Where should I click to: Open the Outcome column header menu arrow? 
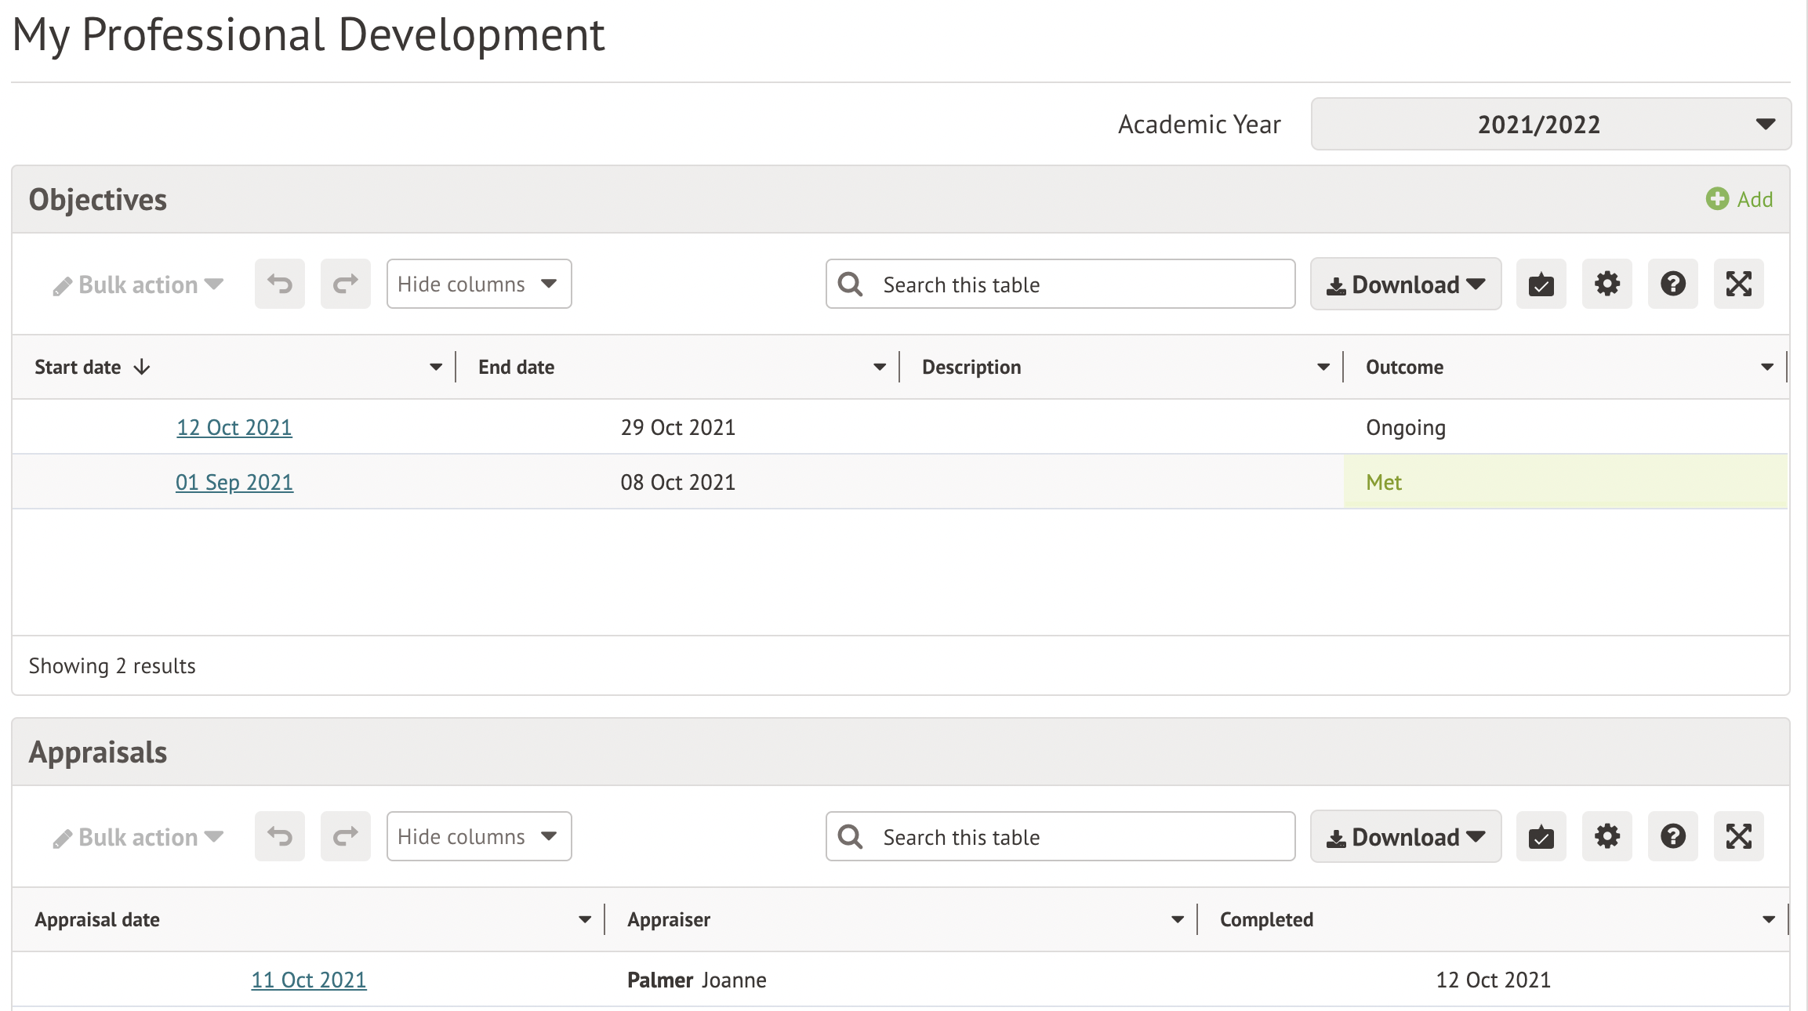1766,367
